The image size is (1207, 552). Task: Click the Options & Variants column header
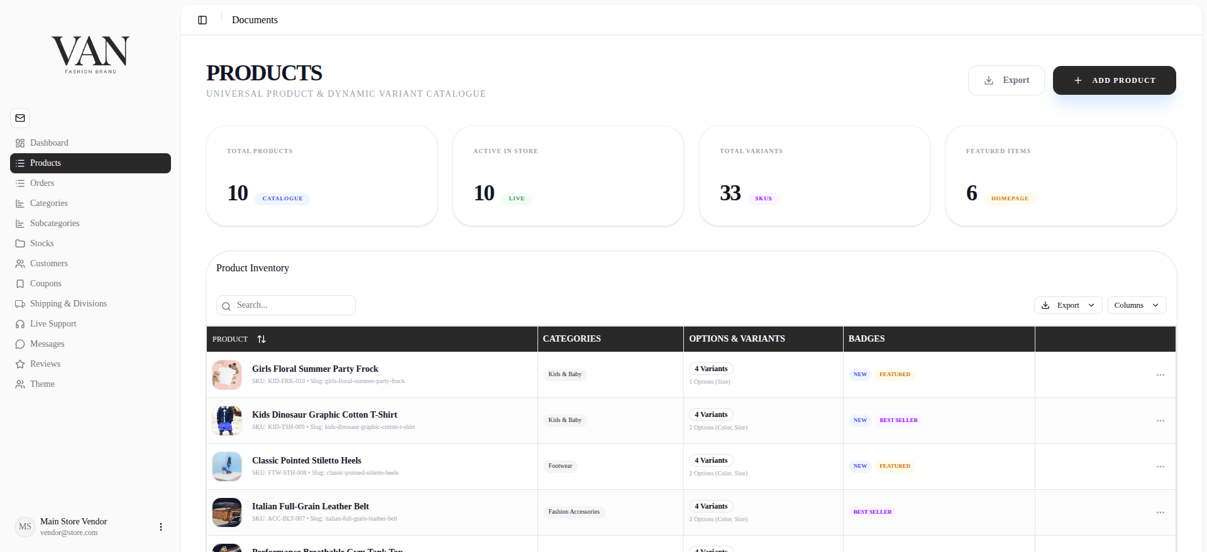click(737, 339)
